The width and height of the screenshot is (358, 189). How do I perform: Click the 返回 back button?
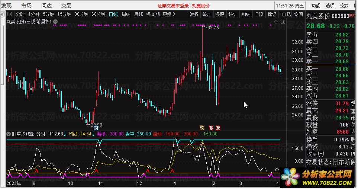pos(298,14)
